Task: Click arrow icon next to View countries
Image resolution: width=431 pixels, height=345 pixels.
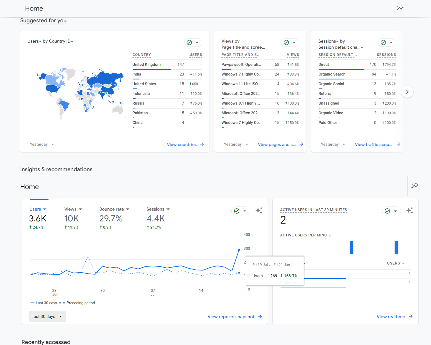Action: [202, 144]
